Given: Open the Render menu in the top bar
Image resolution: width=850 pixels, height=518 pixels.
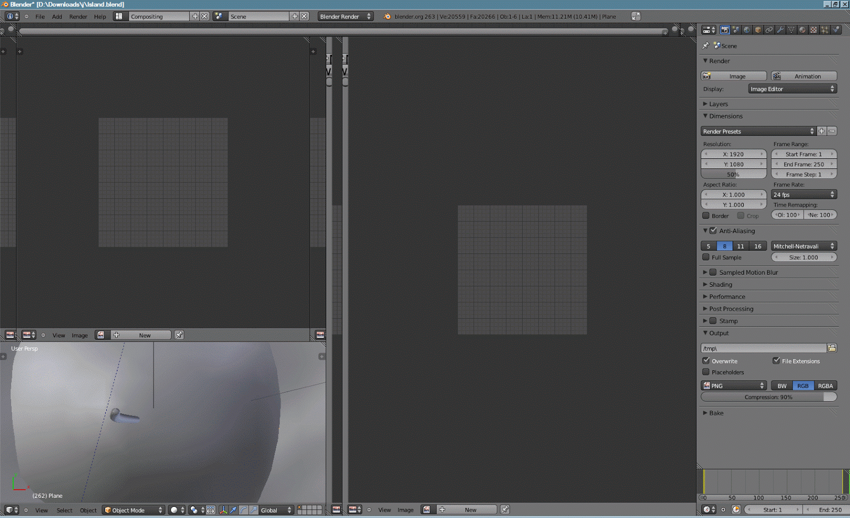Looking at the screenshot, I should coord(78,16).
